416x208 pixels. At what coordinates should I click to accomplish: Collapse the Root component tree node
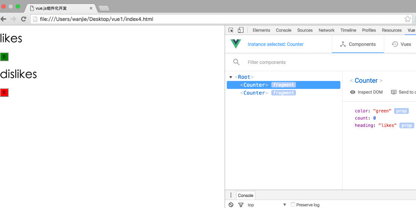click(x=231, y=77)
